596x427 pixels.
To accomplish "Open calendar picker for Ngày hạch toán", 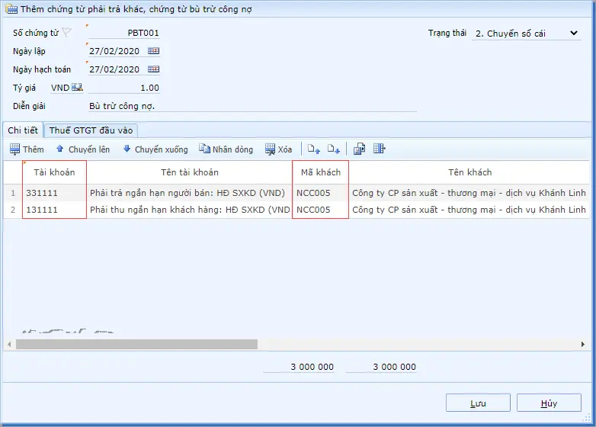I will (153, 69).
